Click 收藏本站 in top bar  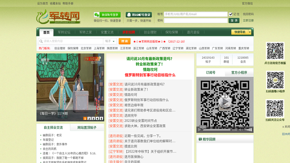coord(55,3)
